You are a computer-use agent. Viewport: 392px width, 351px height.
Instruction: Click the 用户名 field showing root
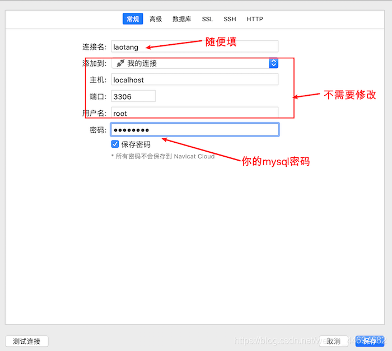click(195, 113)
